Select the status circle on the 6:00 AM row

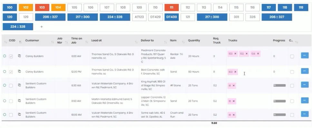(x=5, y=56)
